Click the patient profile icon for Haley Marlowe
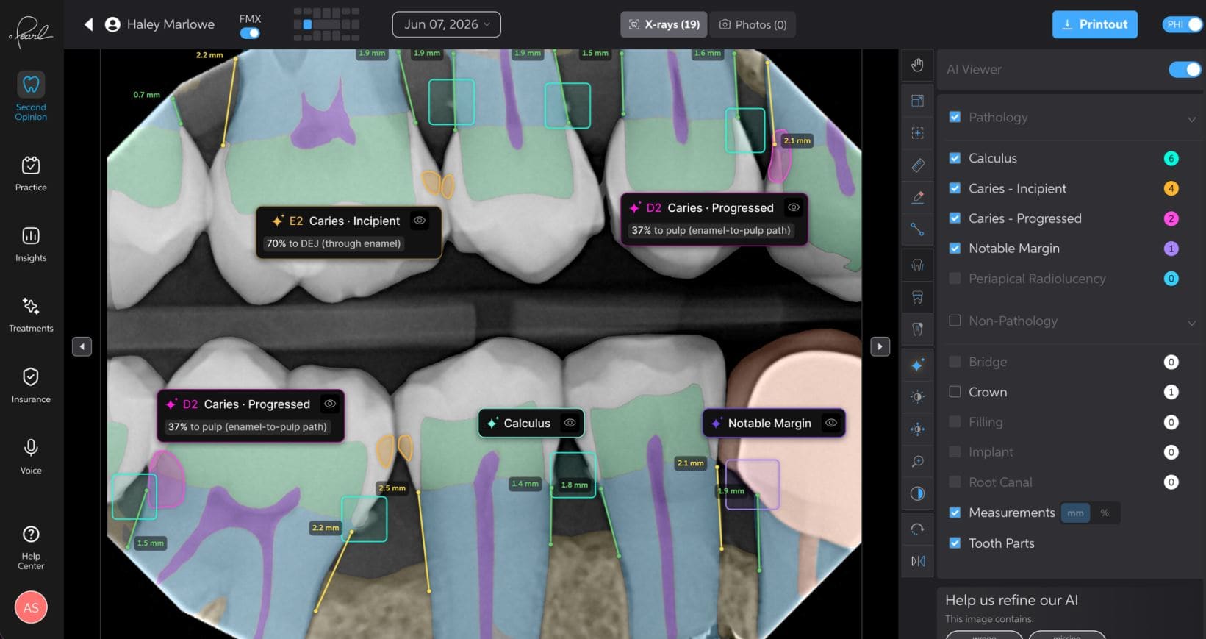 tap(112, 24)
